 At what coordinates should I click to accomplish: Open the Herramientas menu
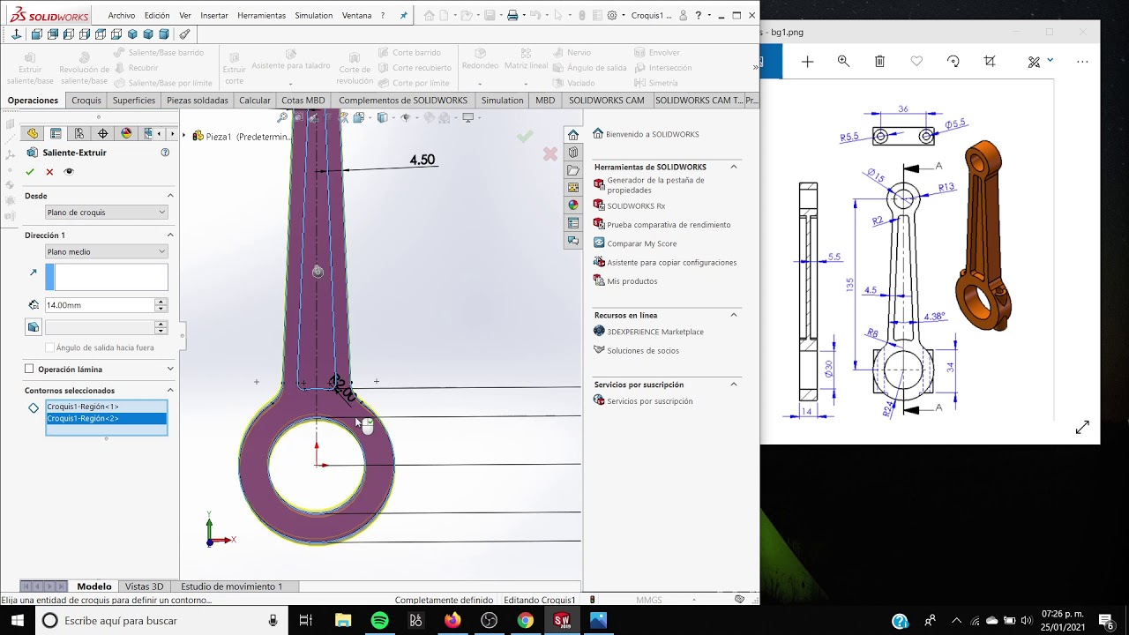(x=262, y=16)
